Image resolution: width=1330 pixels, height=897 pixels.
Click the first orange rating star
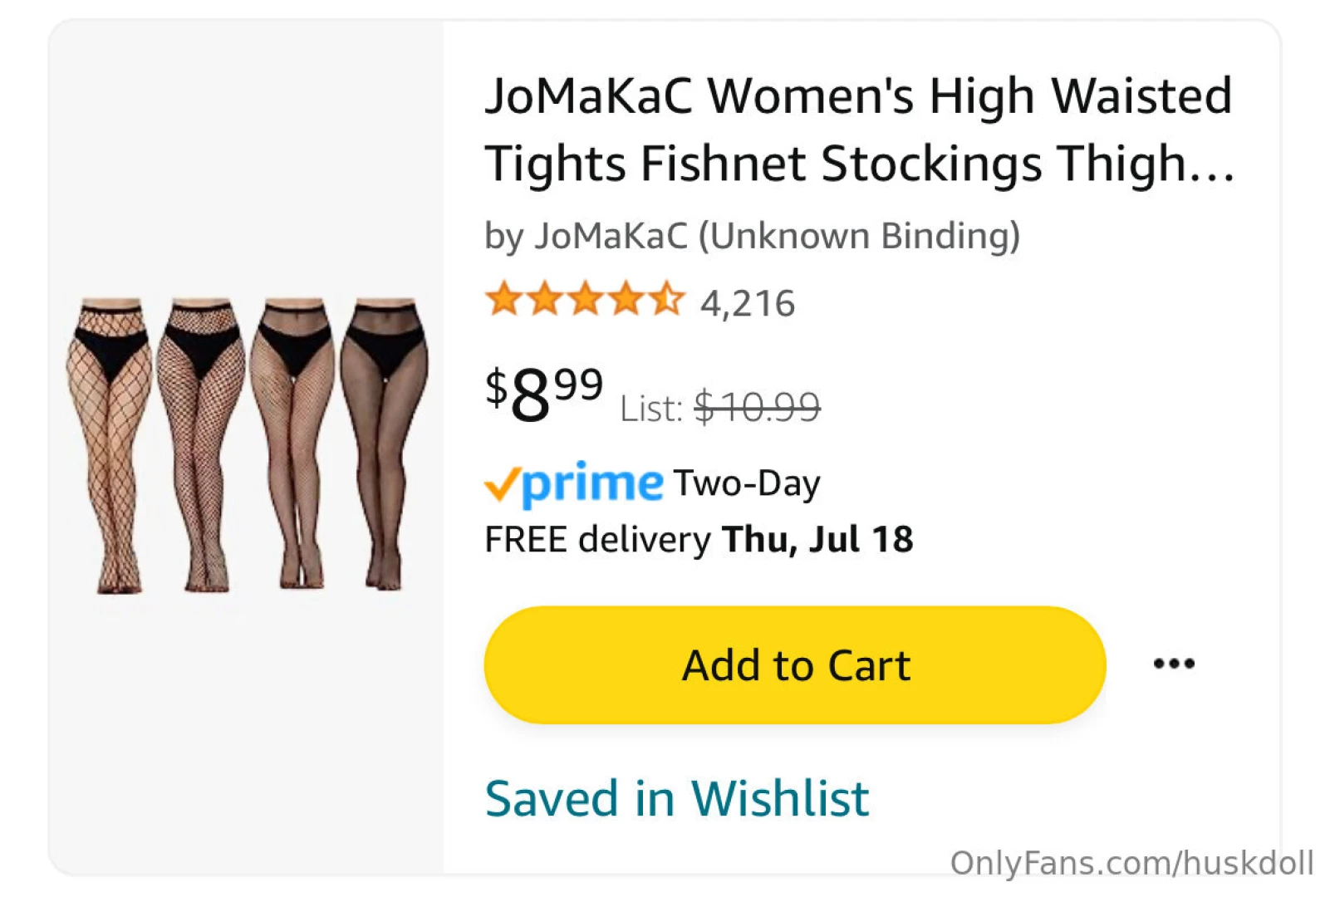tap(503, 299)
